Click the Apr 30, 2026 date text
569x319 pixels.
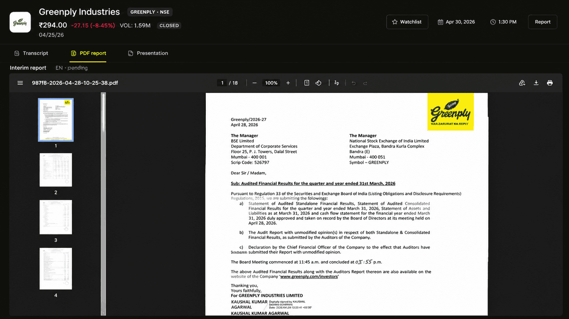[460, 22]
